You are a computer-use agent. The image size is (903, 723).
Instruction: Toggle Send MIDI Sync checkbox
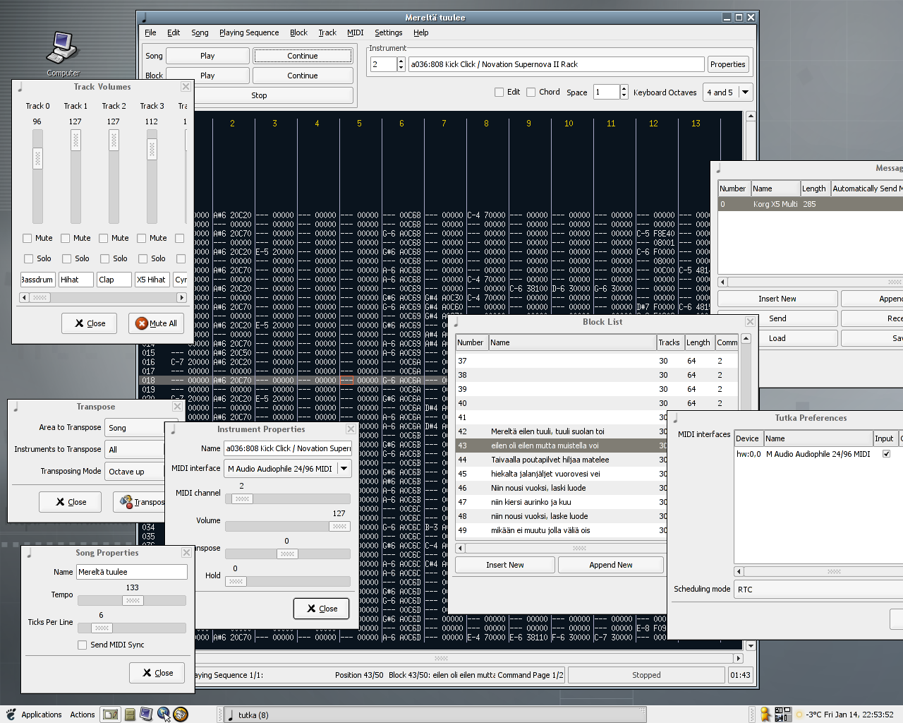(x=83, y=645)
